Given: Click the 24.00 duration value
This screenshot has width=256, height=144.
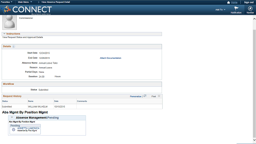Looking at the screenshot, I should pos(42,77).
